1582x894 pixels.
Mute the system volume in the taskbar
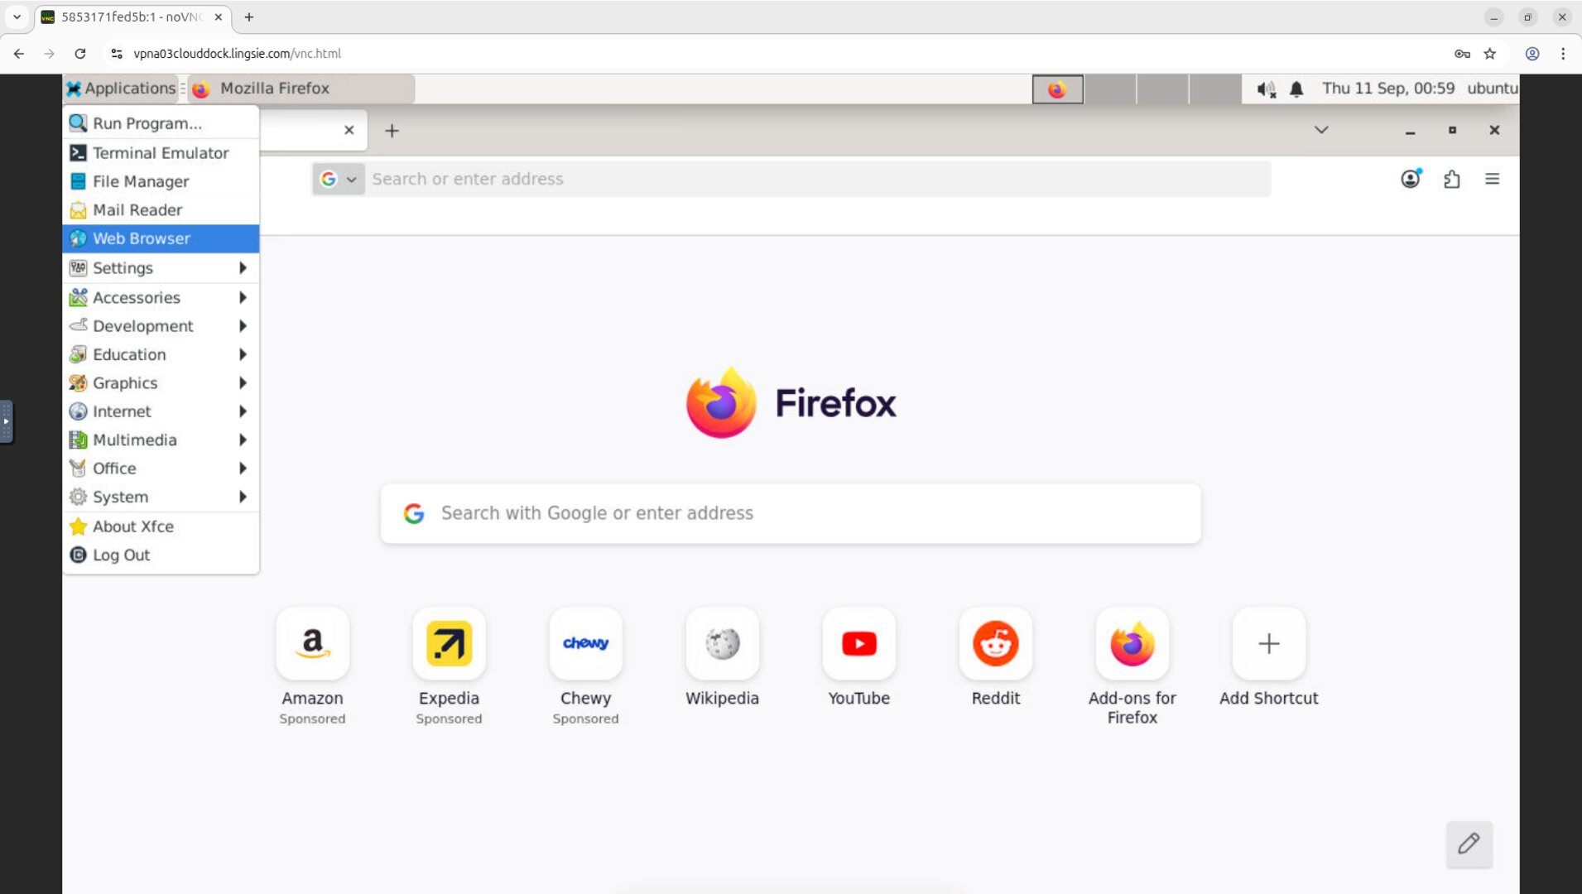click(x=1264, y=89)
